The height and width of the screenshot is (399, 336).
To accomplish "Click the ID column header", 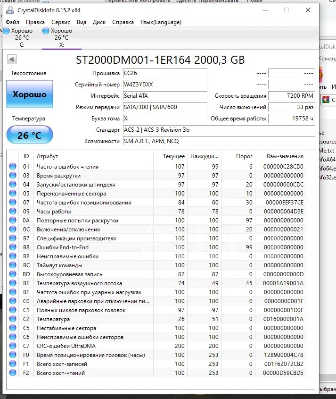I will 26,156.
